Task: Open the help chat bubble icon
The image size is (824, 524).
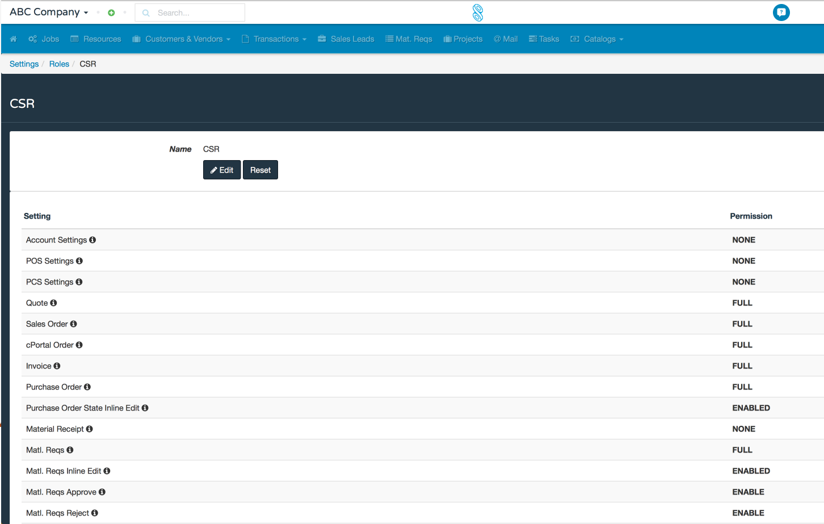Action: click(781, 12)
